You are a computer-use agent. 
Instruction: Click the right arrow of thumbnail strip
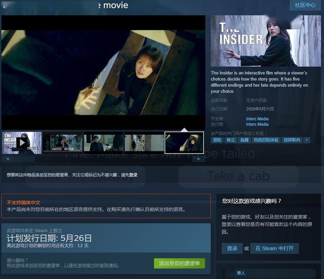point(199,159)
